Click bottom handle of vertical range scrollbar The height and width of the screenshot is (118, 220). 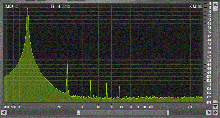215,102
